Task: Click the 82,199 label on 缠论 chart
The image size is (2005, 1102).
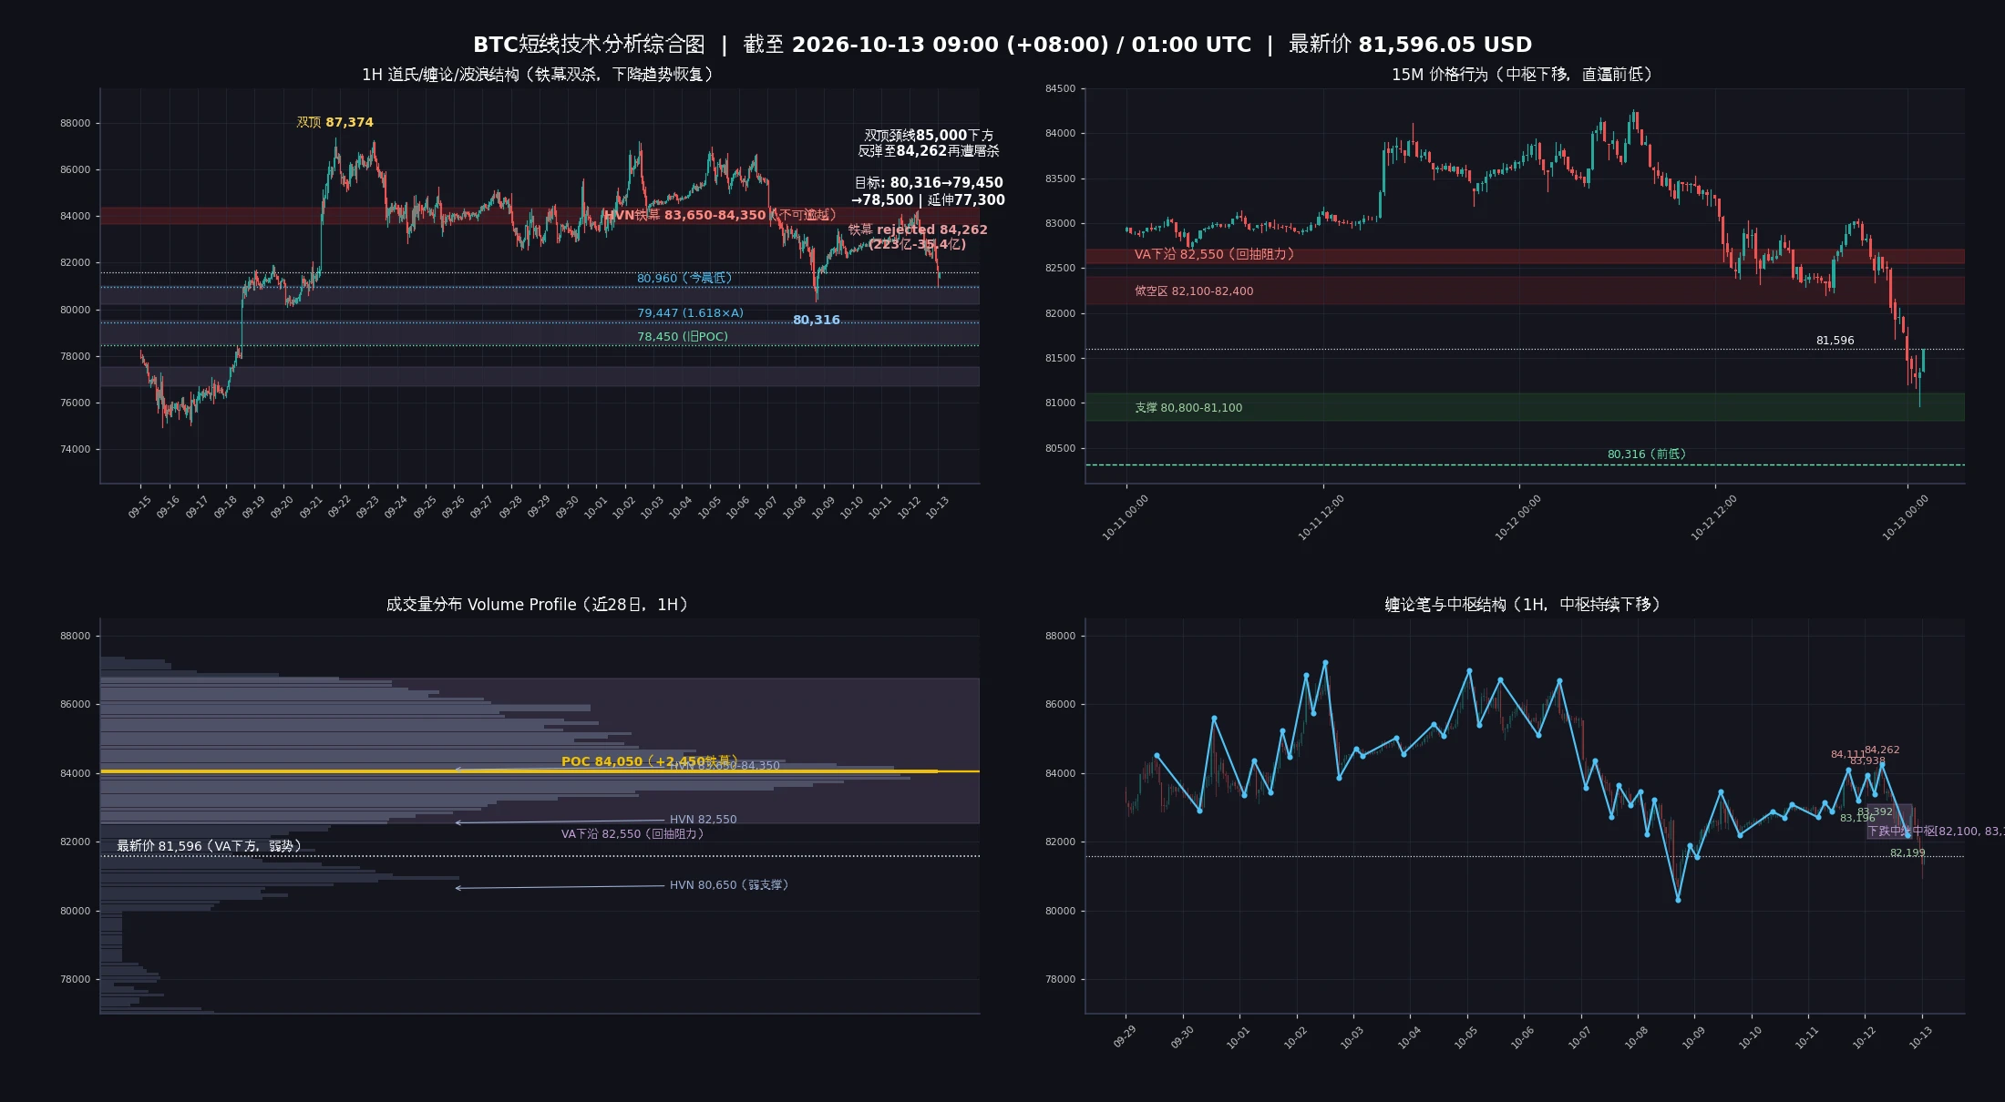Action: (1907, 852)
